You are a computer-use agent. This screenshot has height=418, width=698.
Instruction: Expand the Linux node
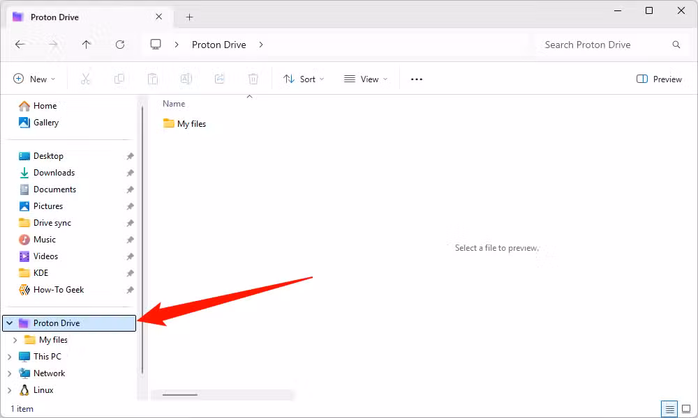tap(9, 390)
